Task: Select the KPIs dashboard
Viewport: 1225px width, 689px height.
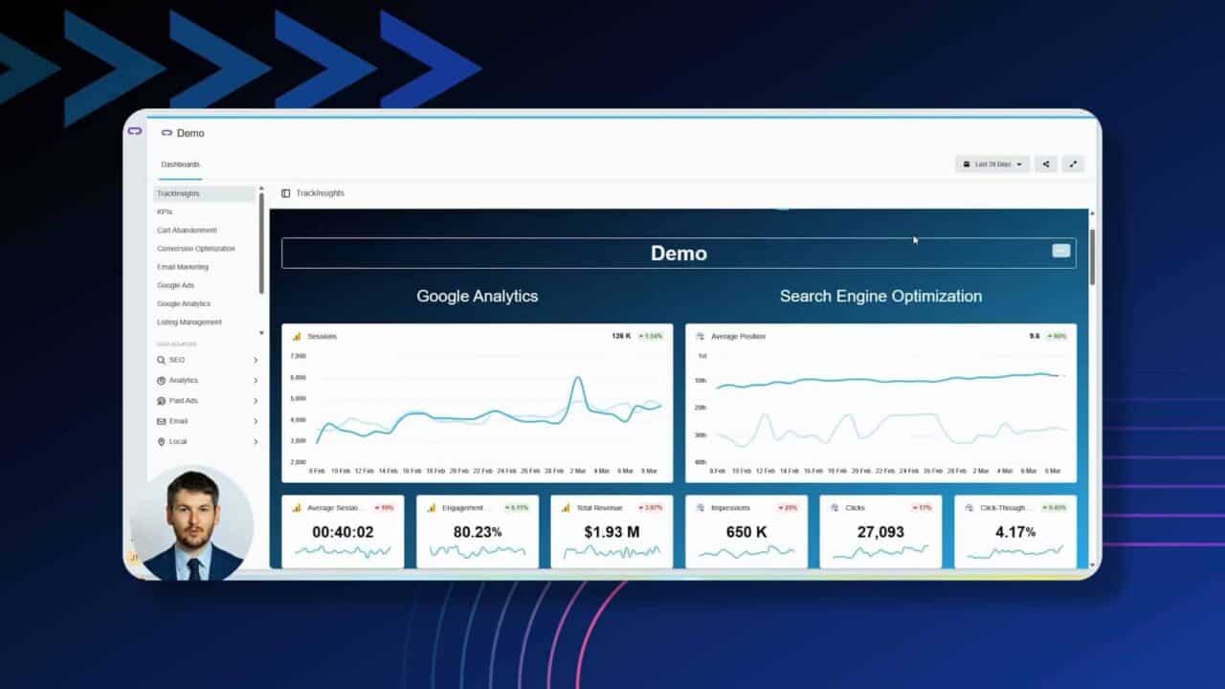Action: pos(165,211)
